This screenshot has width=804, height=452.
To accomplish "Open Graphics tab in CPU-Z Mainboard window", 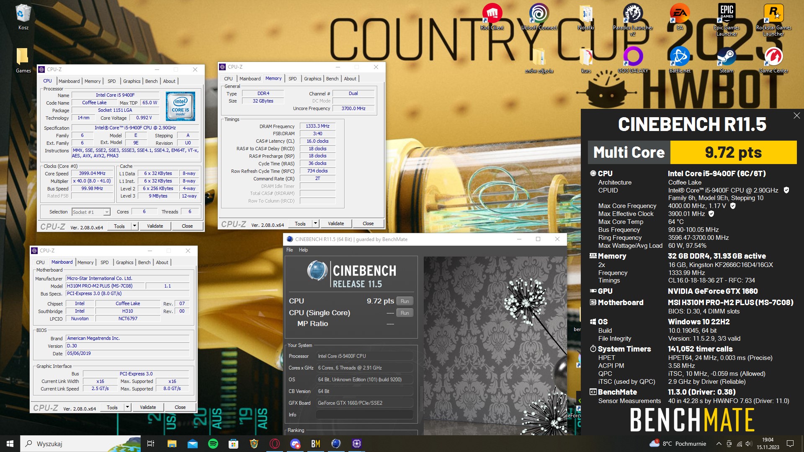I will tap(124, 262).
